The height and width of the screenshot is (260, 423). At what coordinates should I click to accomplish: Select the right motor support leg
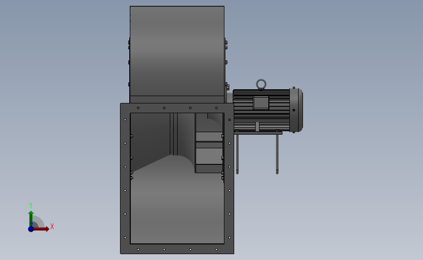click(277, 154)
